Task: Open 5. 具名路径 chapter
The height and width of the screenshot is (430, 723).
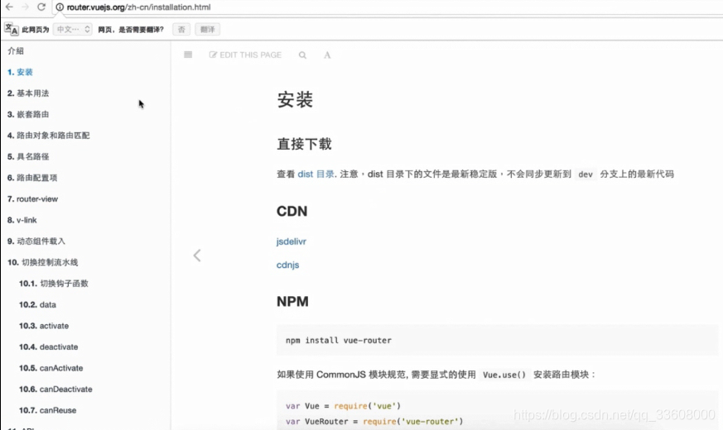Action: click(28, 157)
